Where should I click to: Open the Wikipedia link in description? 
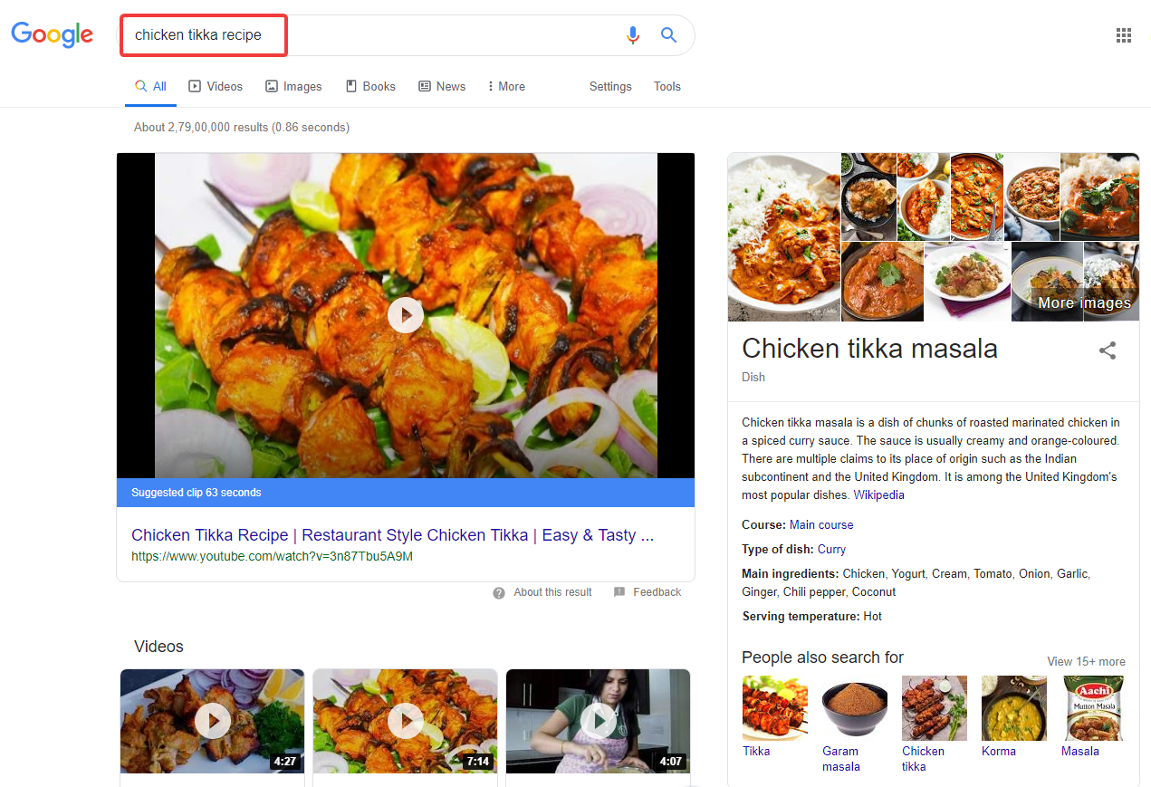click(x=878, y=495)
